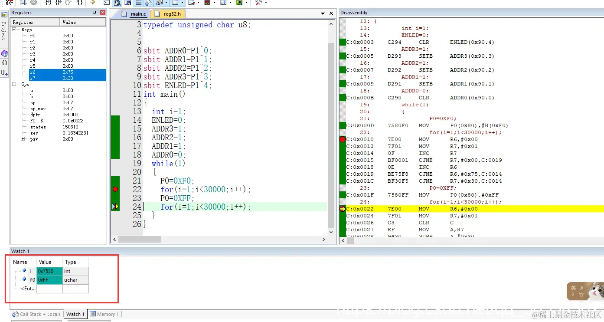Click the Project window sidebar icon

[4, 15]
